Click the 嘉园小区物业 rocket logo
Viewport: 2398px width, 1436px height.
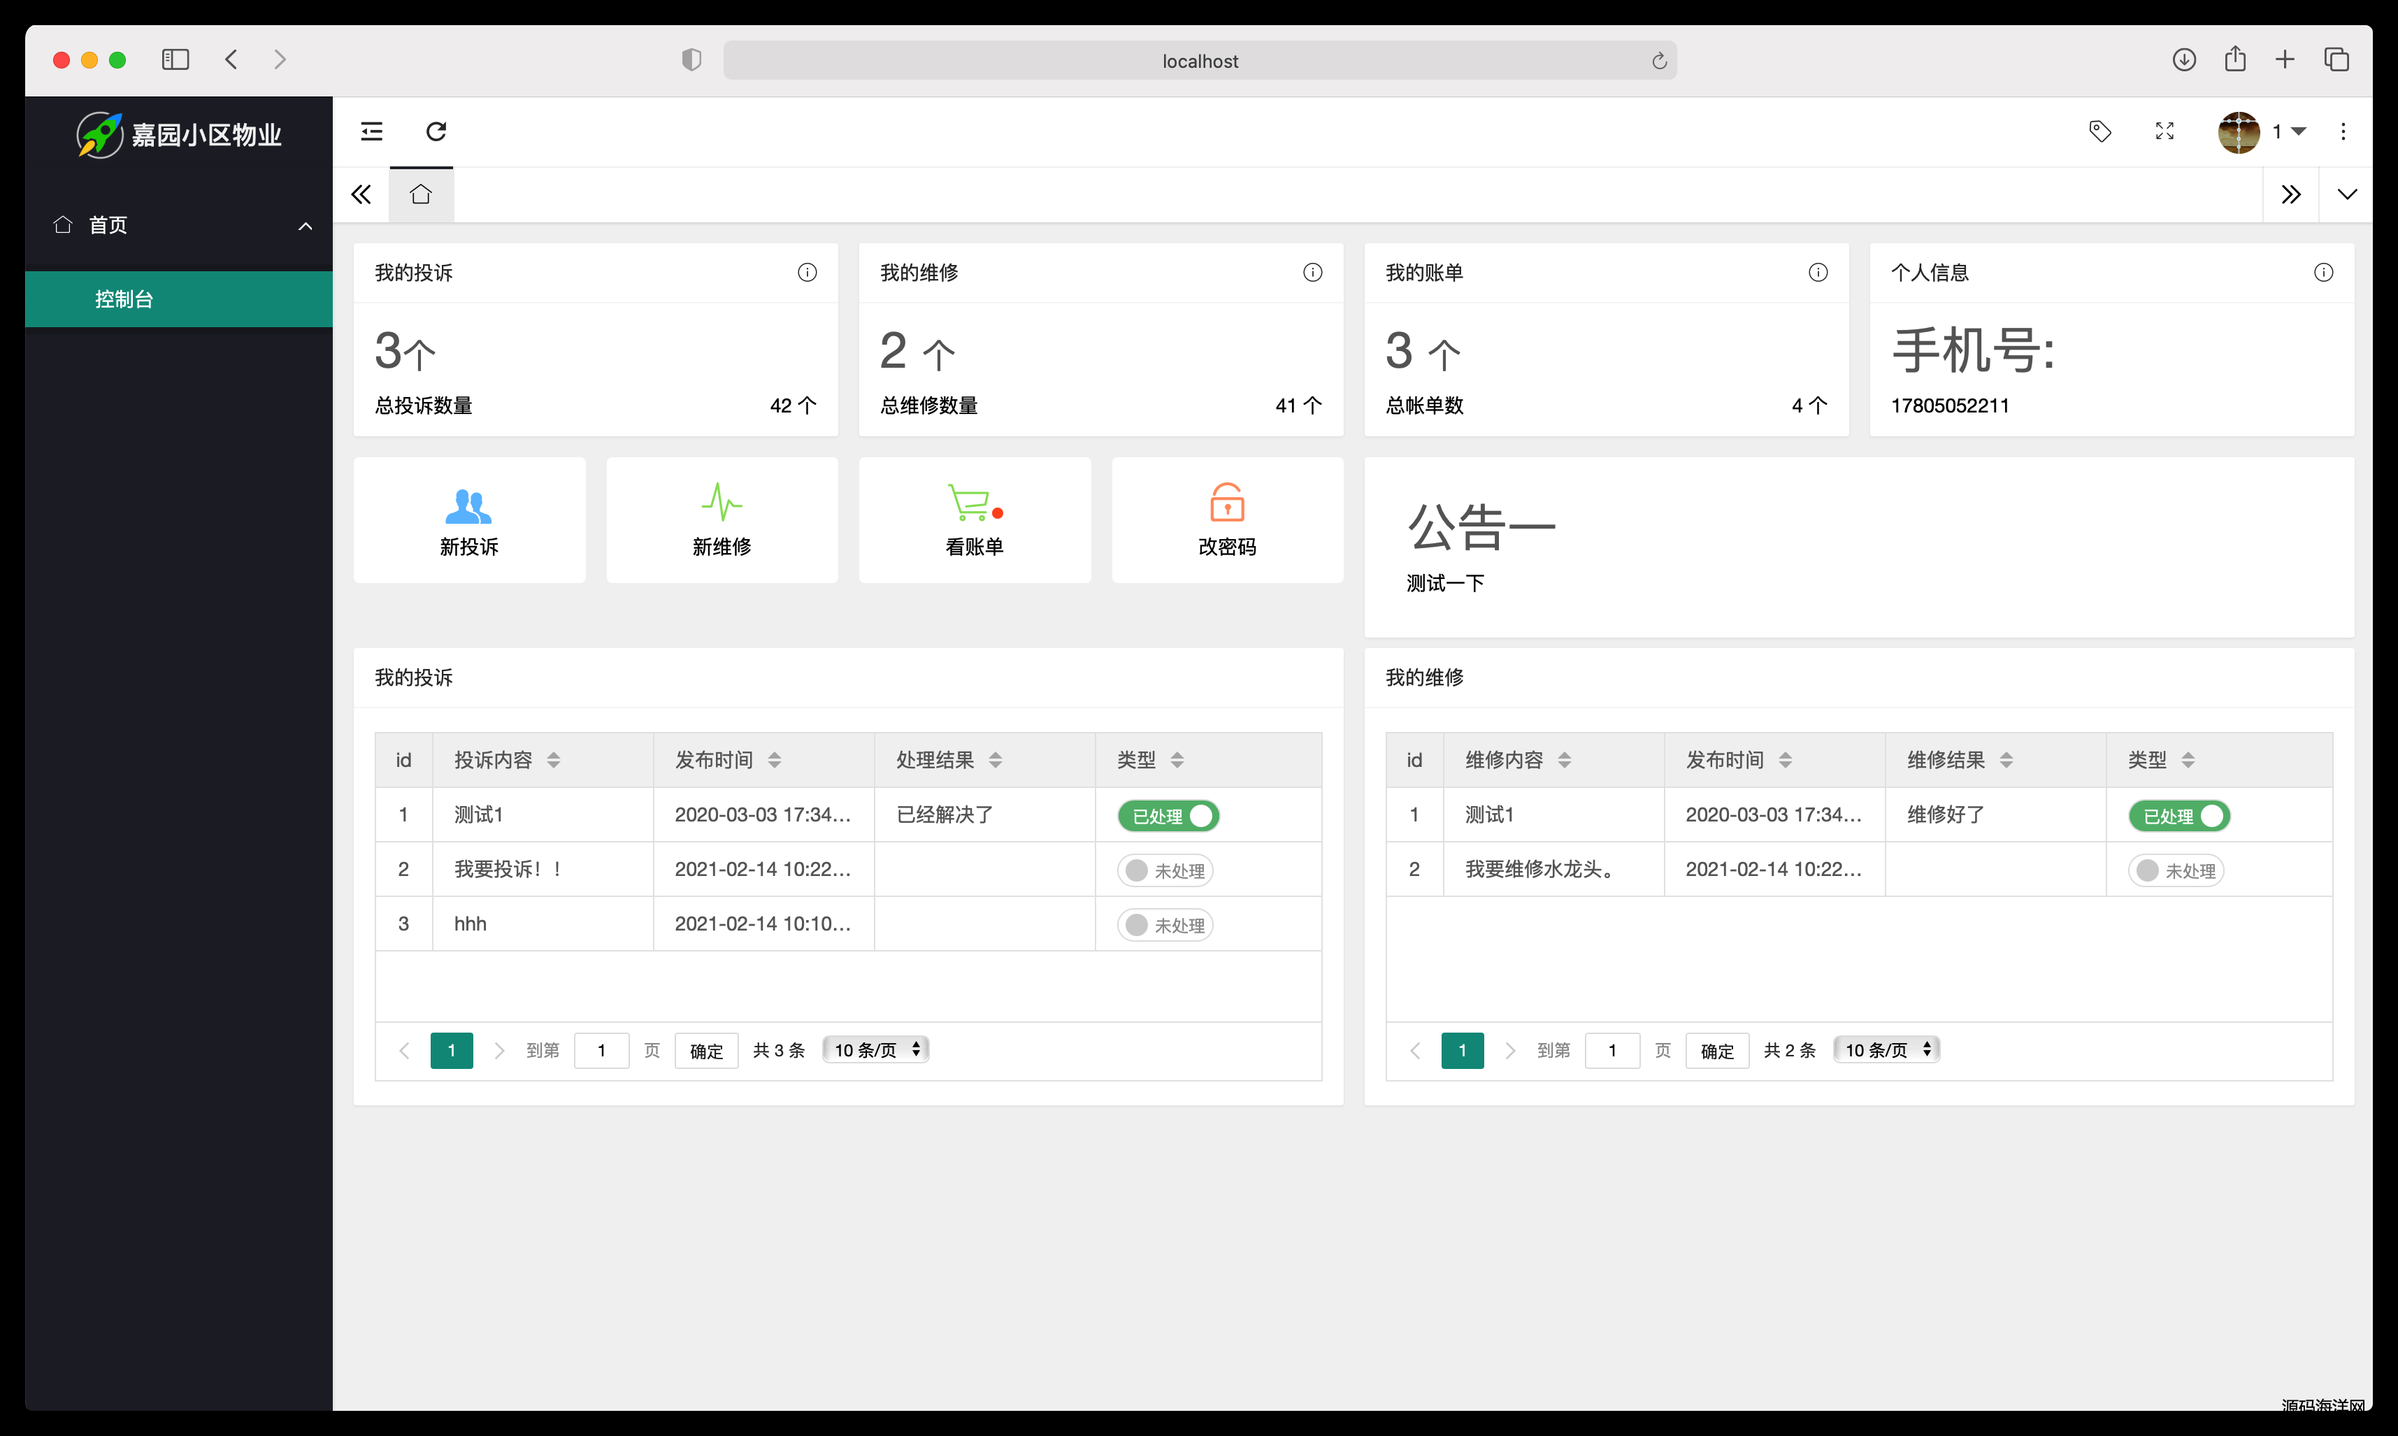100,134
